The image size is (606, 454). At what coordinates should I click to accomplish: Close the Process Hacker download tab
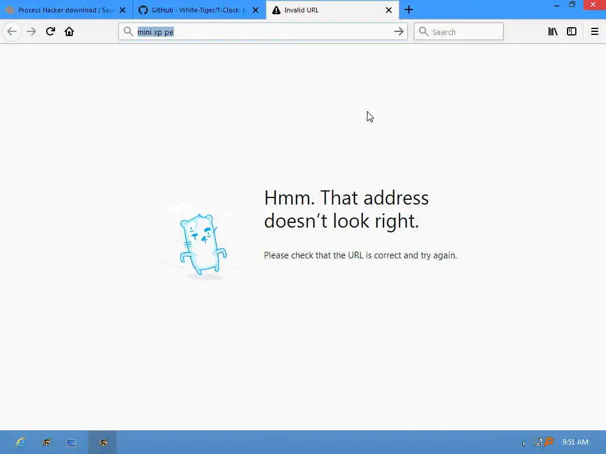pyautogui.click(x=123, y=10)
